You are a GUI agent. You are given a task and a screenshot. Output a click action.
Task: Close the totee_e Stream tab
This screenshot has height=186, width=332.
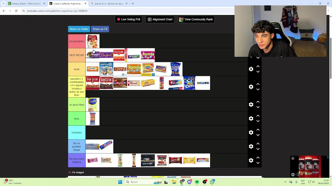point(44,4)
